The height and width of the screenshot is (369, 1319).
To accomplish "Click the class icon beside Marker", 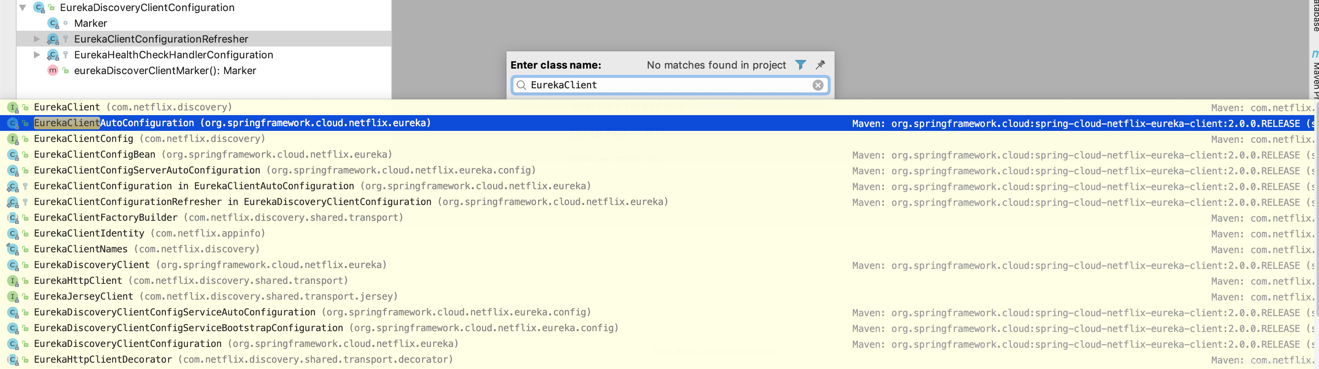I will tap(53, 24).
